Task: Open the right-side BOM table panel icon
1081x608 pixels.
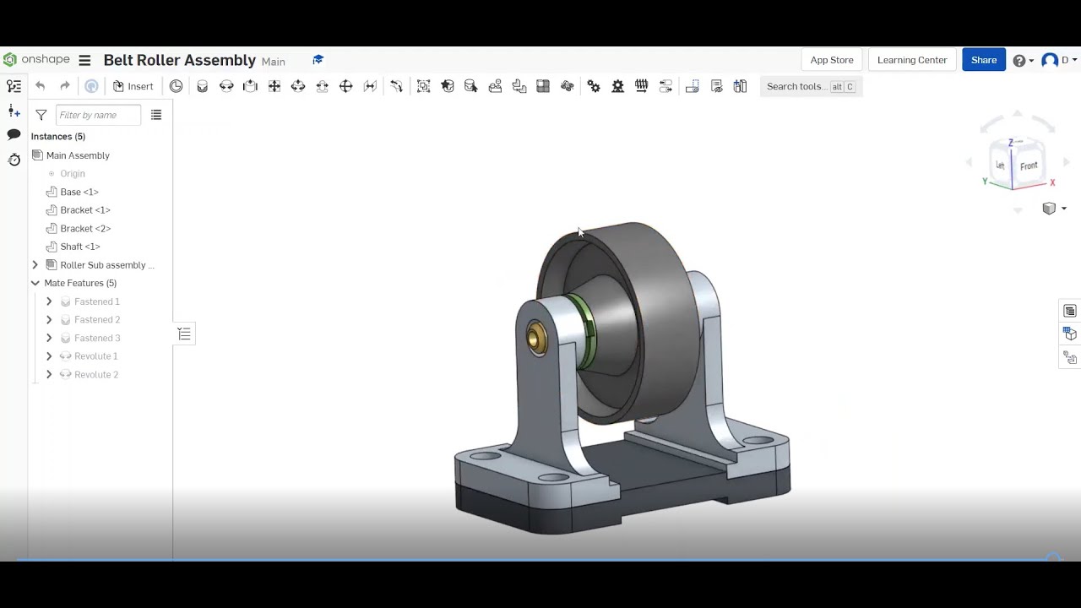Action: point(1070,311)
